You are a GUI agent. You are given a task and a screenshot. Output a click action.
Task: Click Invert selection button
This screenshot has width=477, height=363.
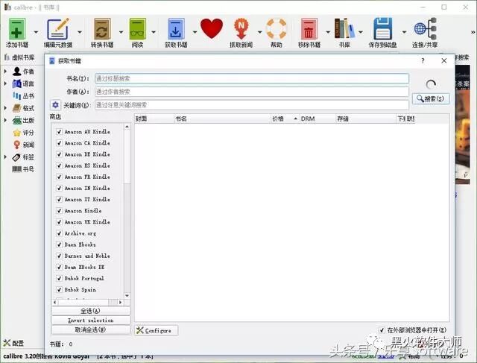[91, 320]
